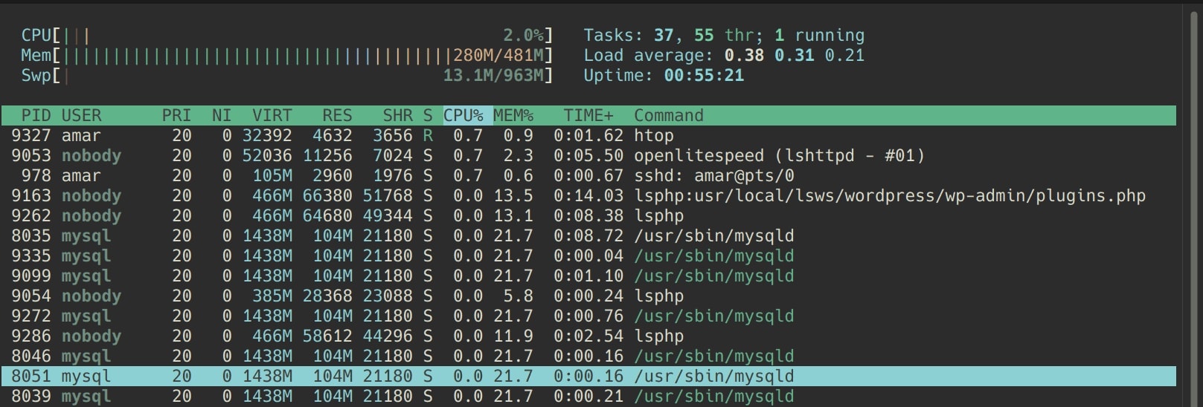Sort by the PID column header

click(x=36, y=116)
